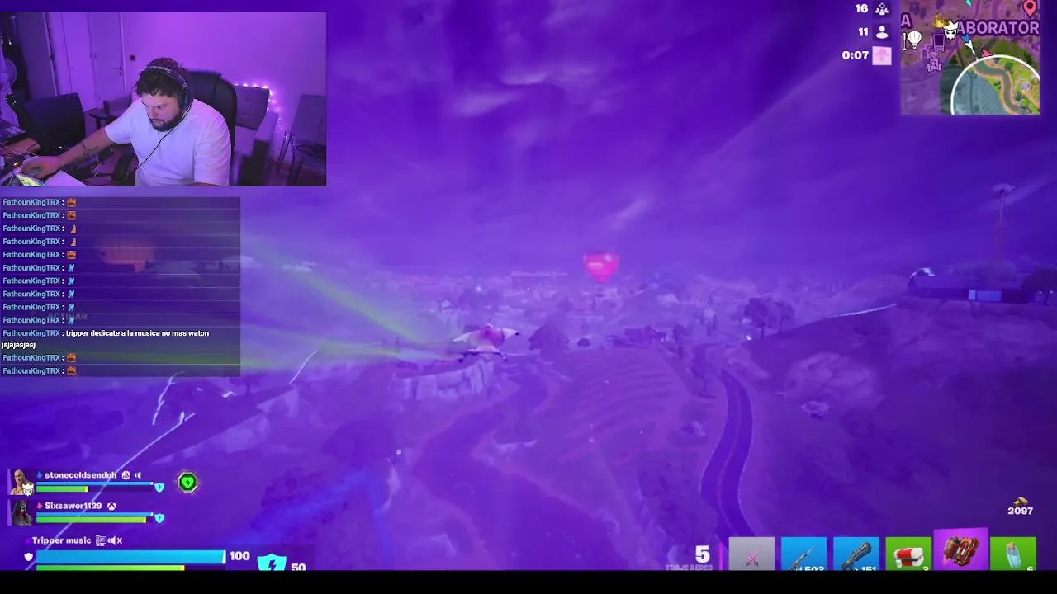1057x594 pixels.
Task: Click the white skull mask marker on minimap
Action: click(x=950, y=31)
